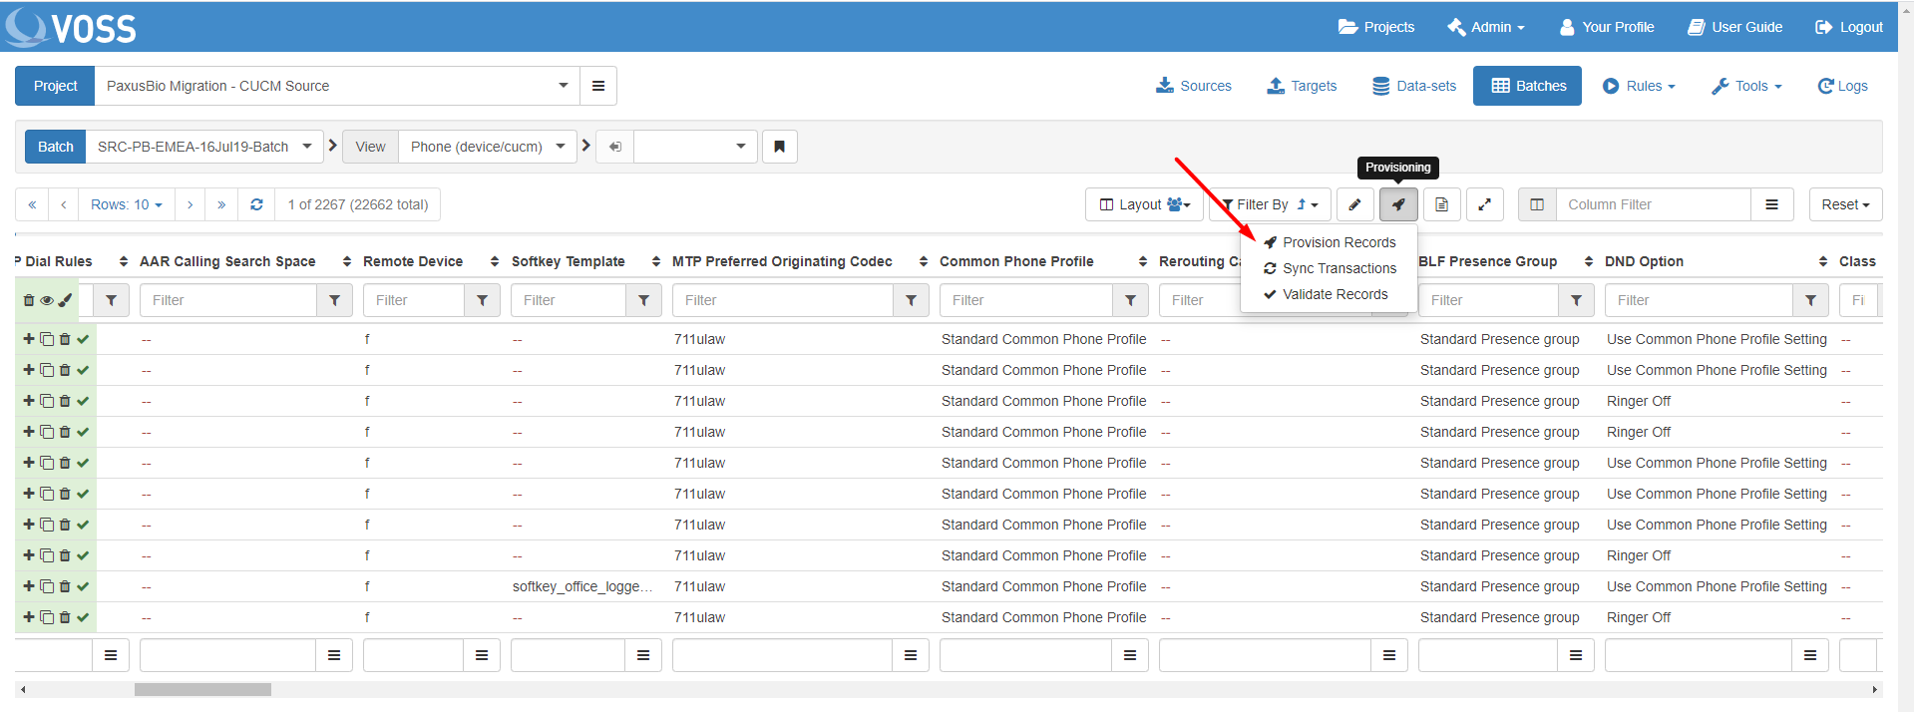
Task: Go to the last page of records
Action: [x=221, y=204]
